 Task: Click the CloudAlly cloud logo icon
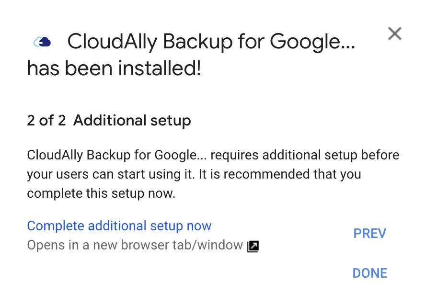[42, 42]
